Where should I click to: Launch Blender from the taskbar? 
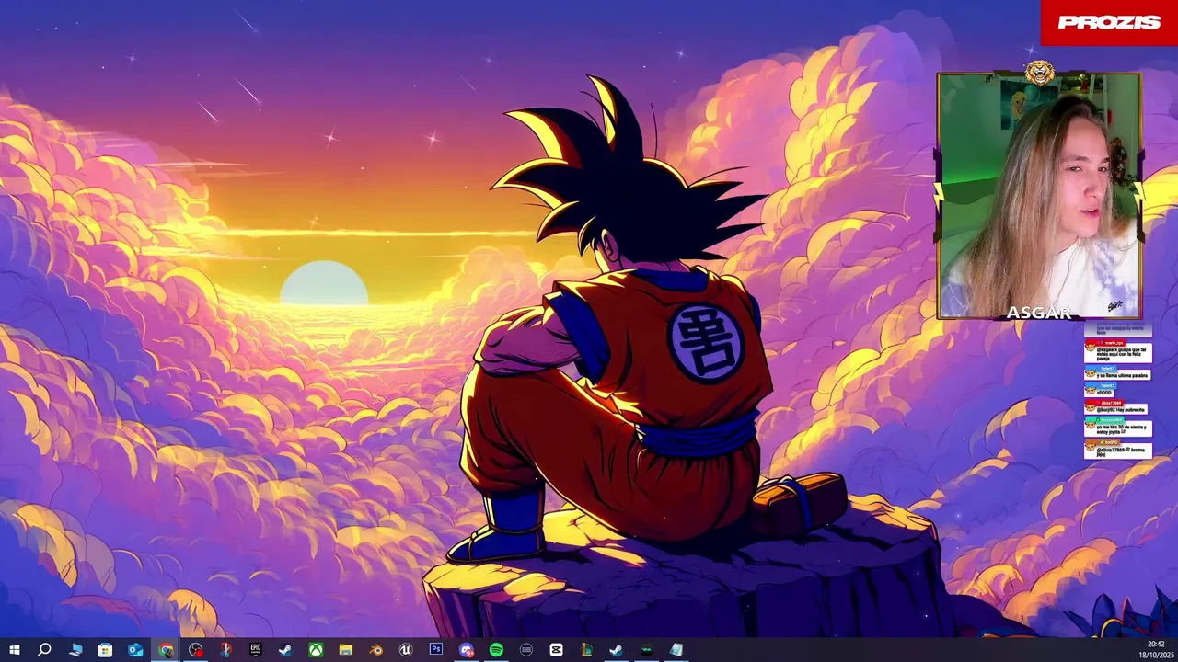pyautogui.click(x=375, y=650)
